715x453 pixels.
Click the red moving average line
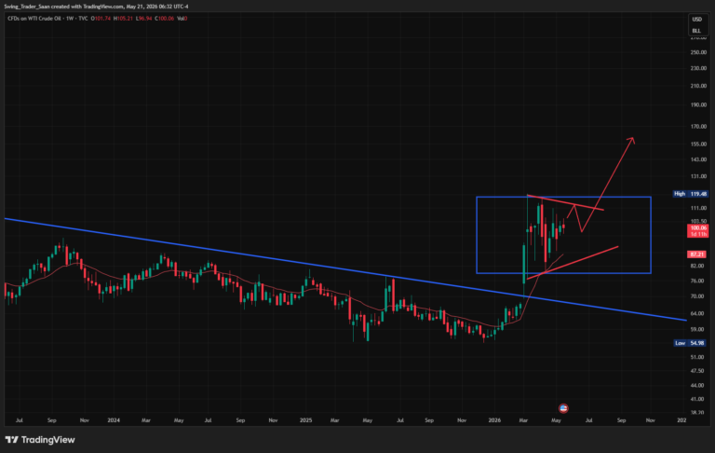tap(274, 288)
